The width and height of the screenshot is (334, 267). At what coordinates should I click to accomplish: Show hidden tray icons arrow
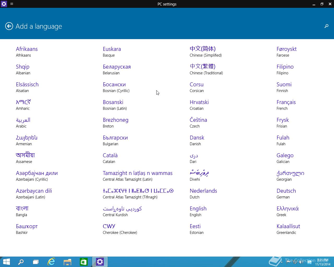point(282,262)
